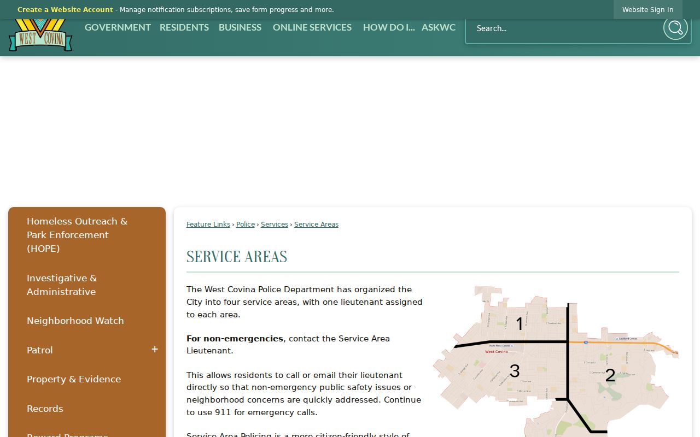Image resolution: width=700 pixels, height=437 pixels.
Task: Follow the Feature Links breadcrumb
Action: (x=208, y=225)
